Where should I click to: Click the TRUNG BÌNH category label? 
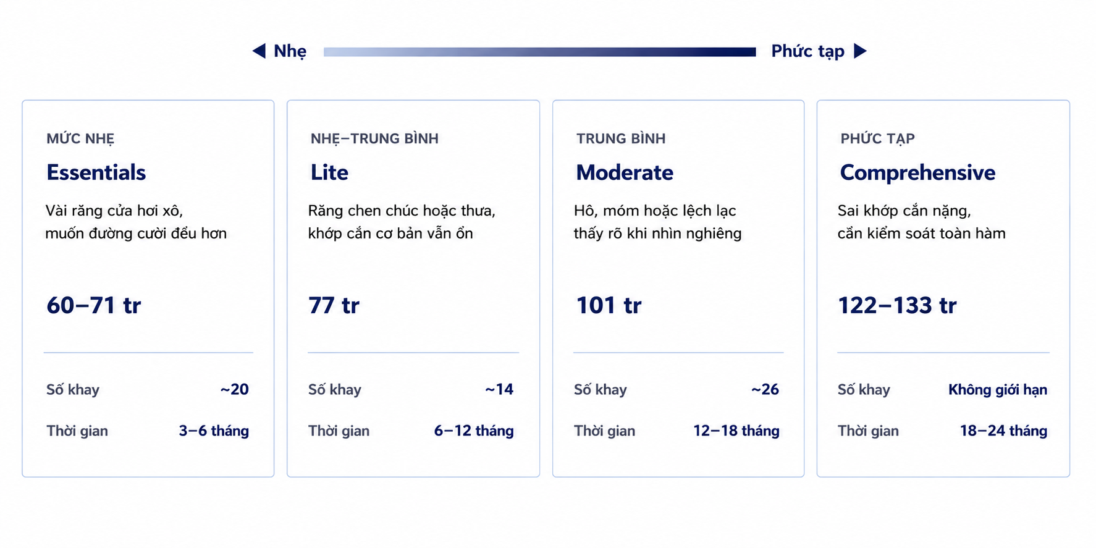pos(621,138)
